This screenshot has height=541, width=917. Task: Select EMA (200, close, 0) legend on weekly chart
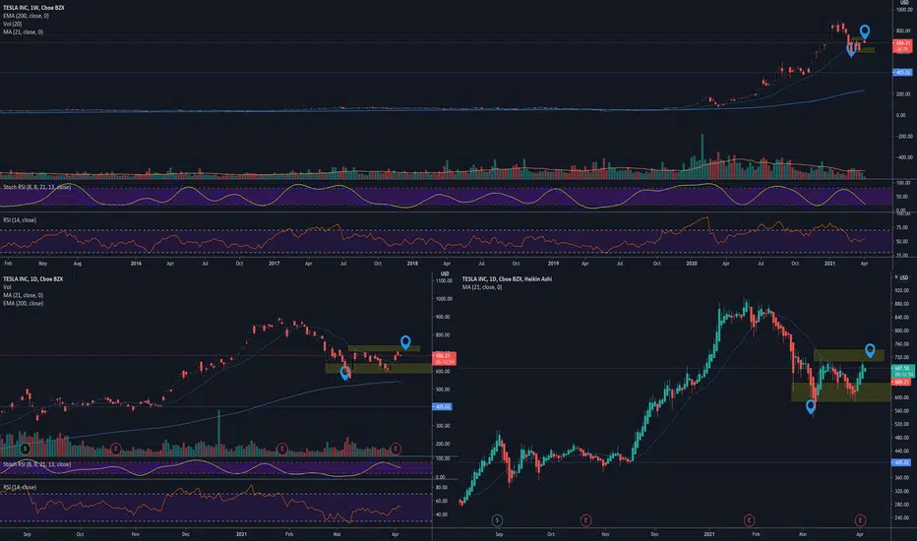click(x=26, y=16)
